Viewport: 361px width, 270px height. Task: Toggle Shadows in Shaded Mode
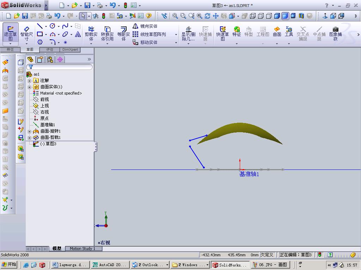pos(293,15)
